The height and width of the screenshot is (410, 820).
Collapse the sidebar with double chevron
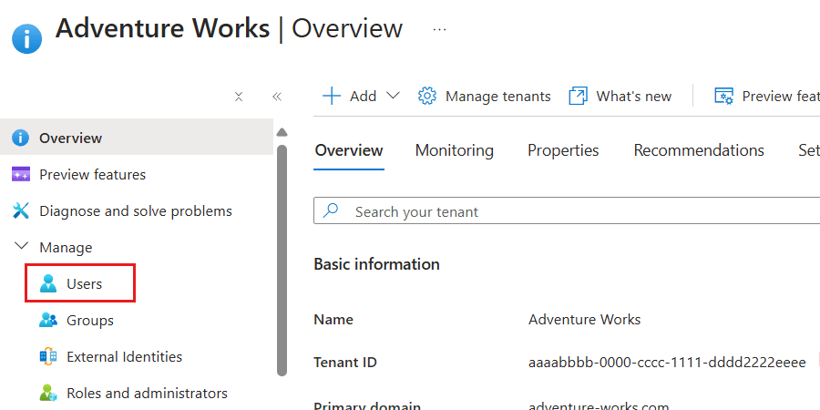(x=277, y=97)
